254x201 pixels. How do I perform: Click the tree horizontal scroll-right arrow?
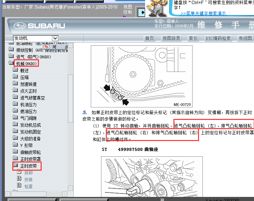(65, 194)
